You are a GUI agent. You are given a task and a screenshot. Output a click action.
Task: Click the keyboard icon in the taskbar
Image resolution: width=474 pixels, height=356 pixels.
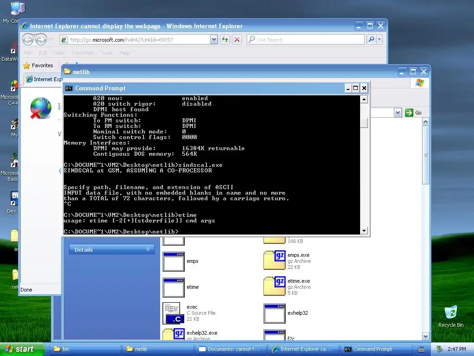pos(421,350)
